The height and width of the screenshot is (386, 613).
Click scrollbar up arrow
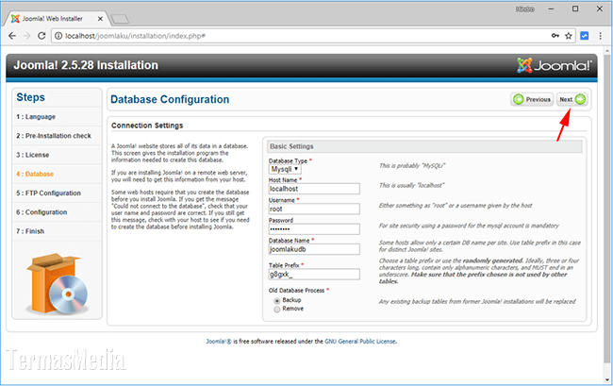tap(607, 51)
